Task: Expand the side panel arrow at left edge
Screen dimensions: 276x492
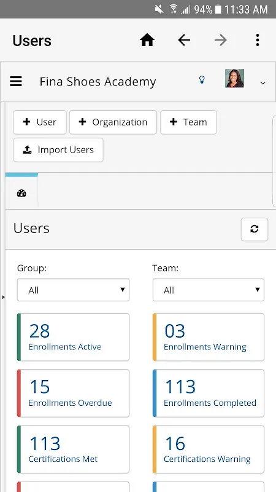Action: pos(4,297)
